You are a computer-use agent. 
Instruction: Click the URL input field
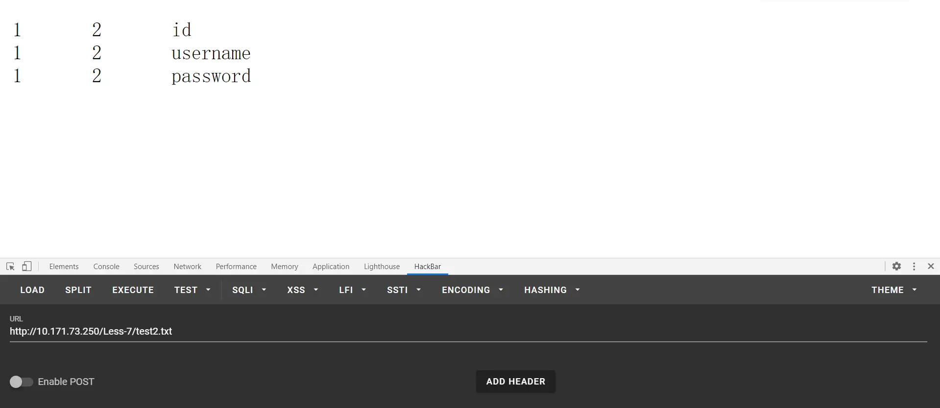click(x=468, y=331)
